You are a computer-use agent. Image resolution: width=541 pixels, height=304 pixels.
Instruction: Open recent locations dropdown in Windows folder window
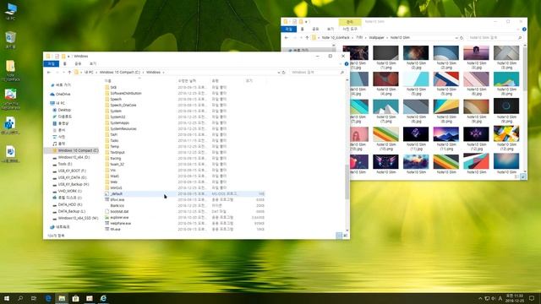tap(63, 73)
